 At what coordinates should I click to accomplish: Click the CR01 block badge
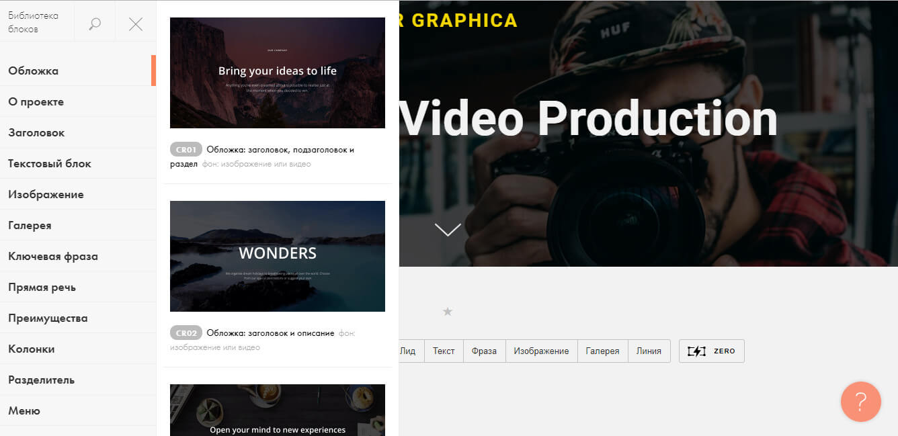tap(186, 149)
